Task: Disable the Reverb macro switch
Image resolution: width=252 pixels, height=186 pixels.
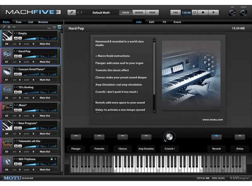Action: [216, 137]
